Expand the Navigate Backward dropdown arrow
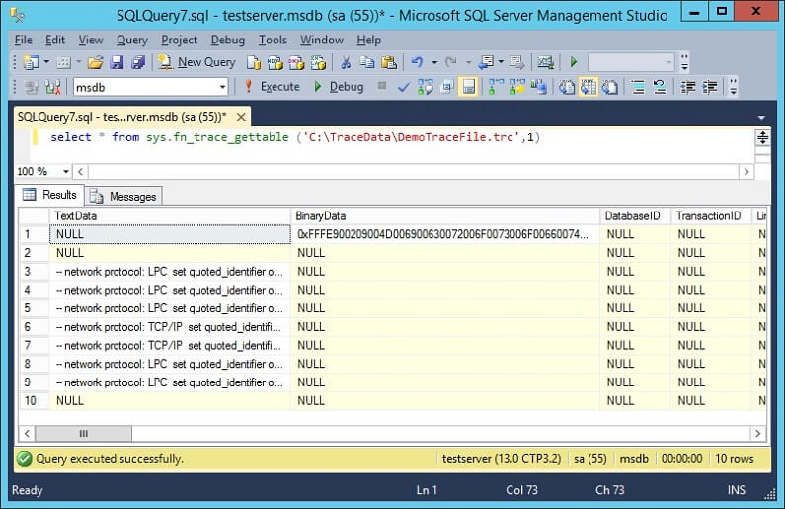Image resolution: width=785 pixels, height=509 pixels. (x=501, y=62)
